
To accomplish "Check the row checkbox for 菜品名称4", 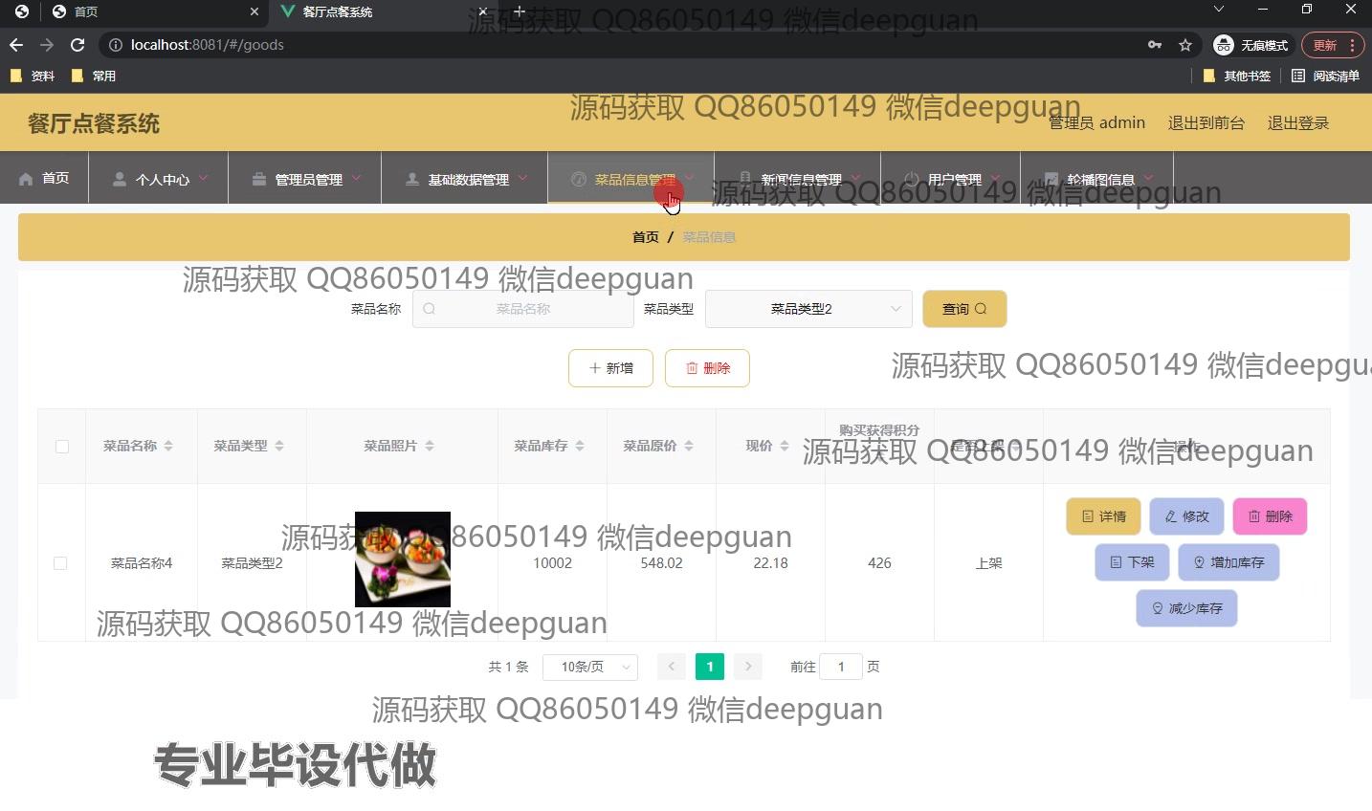I will 60,563.
